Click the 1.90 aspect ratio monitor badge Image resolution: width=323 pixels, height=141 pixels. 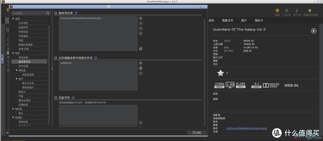coord(230,85)
